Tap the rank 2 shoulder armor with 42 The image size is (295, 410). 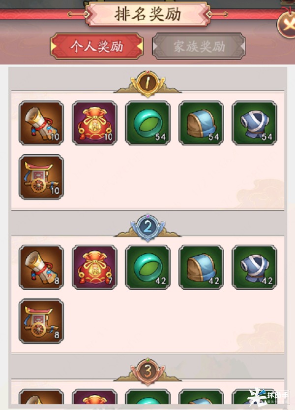click(x=201, y=267)
